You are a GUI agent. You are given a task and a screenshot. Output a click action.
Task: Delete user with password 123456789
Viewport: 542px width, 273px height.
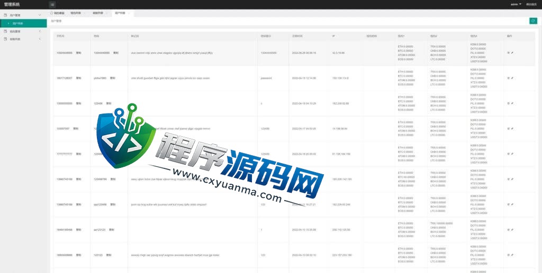click(508, 179)
